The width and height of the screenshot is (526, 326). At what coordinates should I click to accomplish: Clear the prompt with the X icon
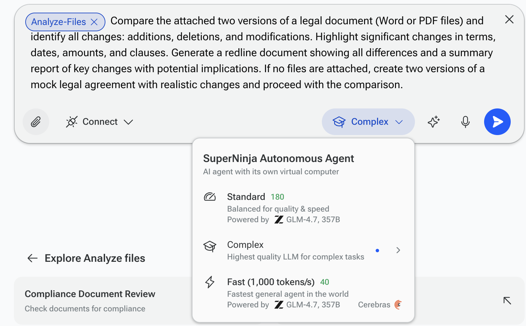click(509, 20)
